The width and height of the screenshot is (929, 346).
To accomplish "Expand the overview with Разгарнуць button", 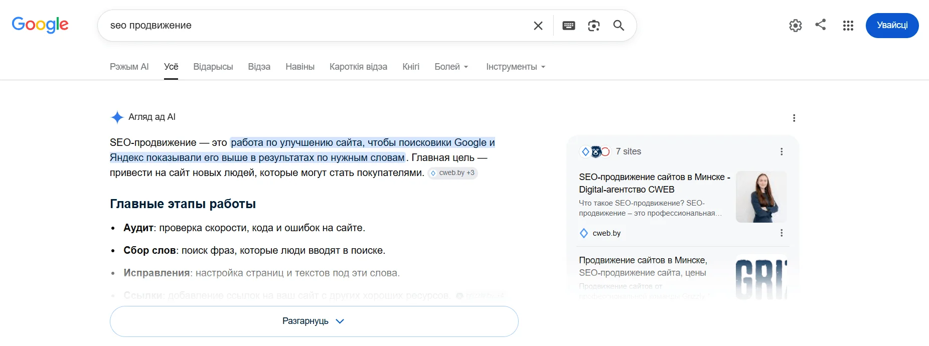I will [314, 321].
